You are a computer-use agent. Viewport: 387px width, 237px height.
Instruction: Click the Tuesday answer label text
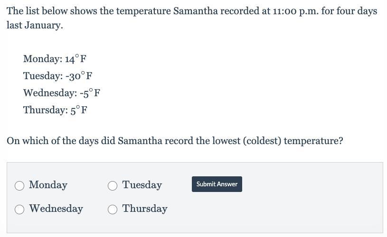(x=142, y=185)
